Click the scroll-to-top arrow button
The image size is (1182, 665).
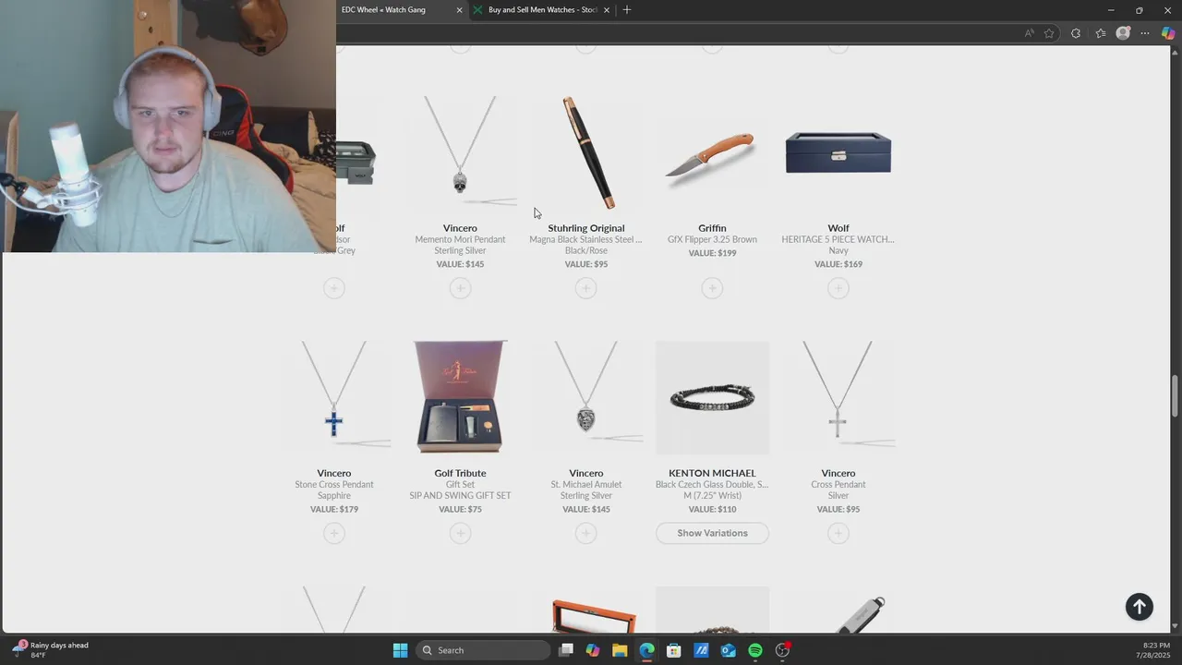click(1140, 606)
